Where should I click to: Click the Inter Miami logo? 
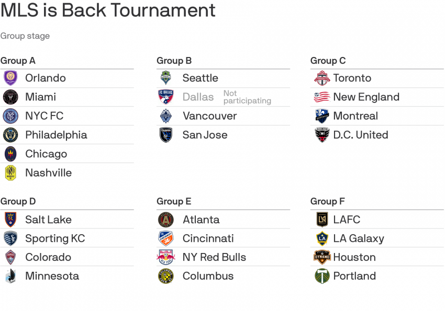pos(10,97)
